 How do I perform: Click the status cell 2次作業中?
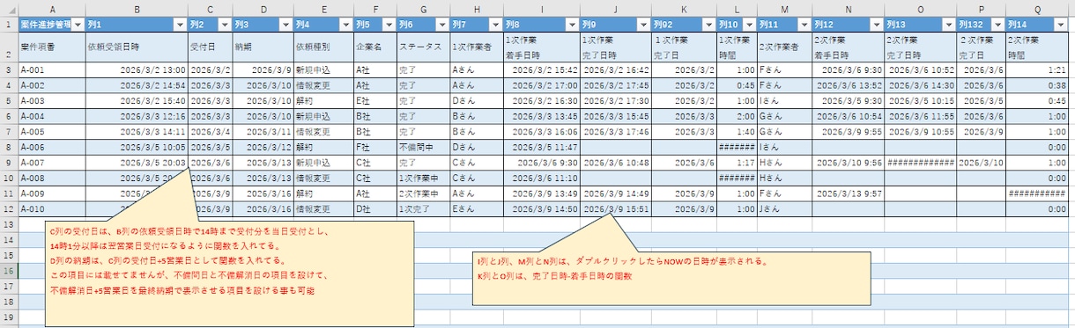(422, 193)
